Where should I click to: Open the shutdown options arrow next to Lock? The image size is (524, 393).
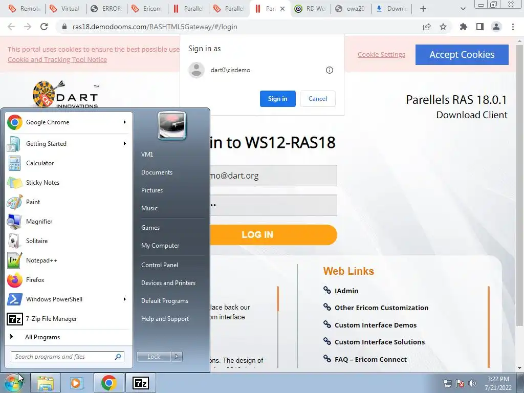click(177, 357)
